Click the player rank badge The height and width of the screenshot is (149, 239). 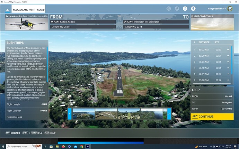coord(230,9)
